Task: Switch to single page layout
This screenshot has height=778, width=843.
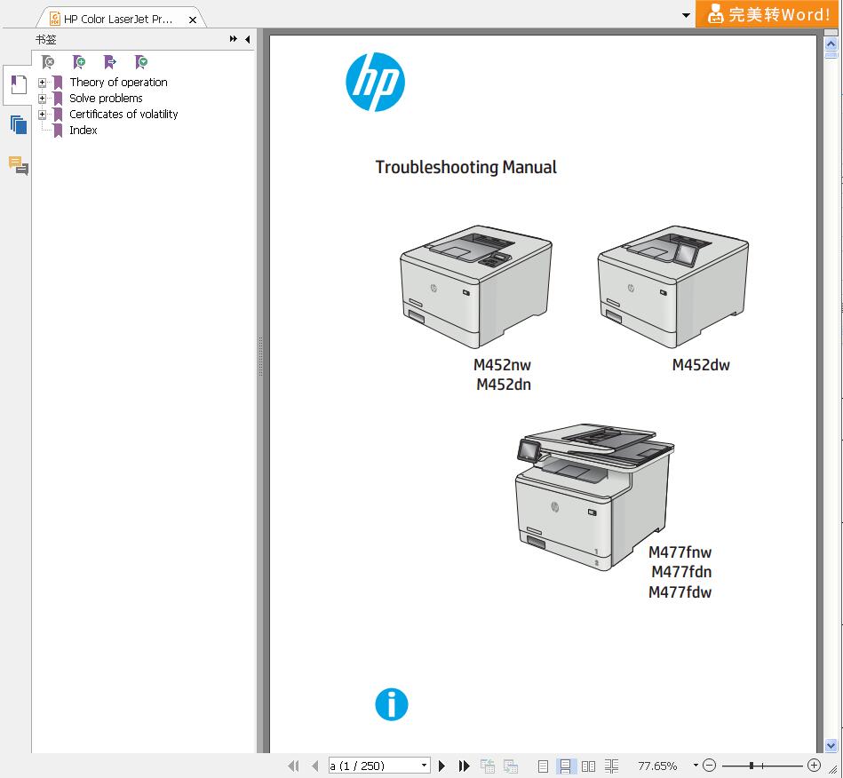Action: 543,766
